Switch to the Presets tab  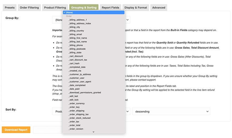click(10, 8)
